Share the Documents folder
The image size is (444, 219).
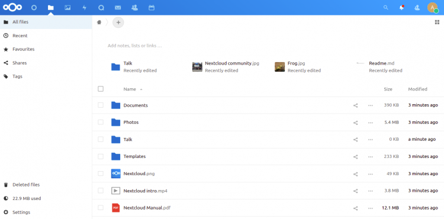355,105
